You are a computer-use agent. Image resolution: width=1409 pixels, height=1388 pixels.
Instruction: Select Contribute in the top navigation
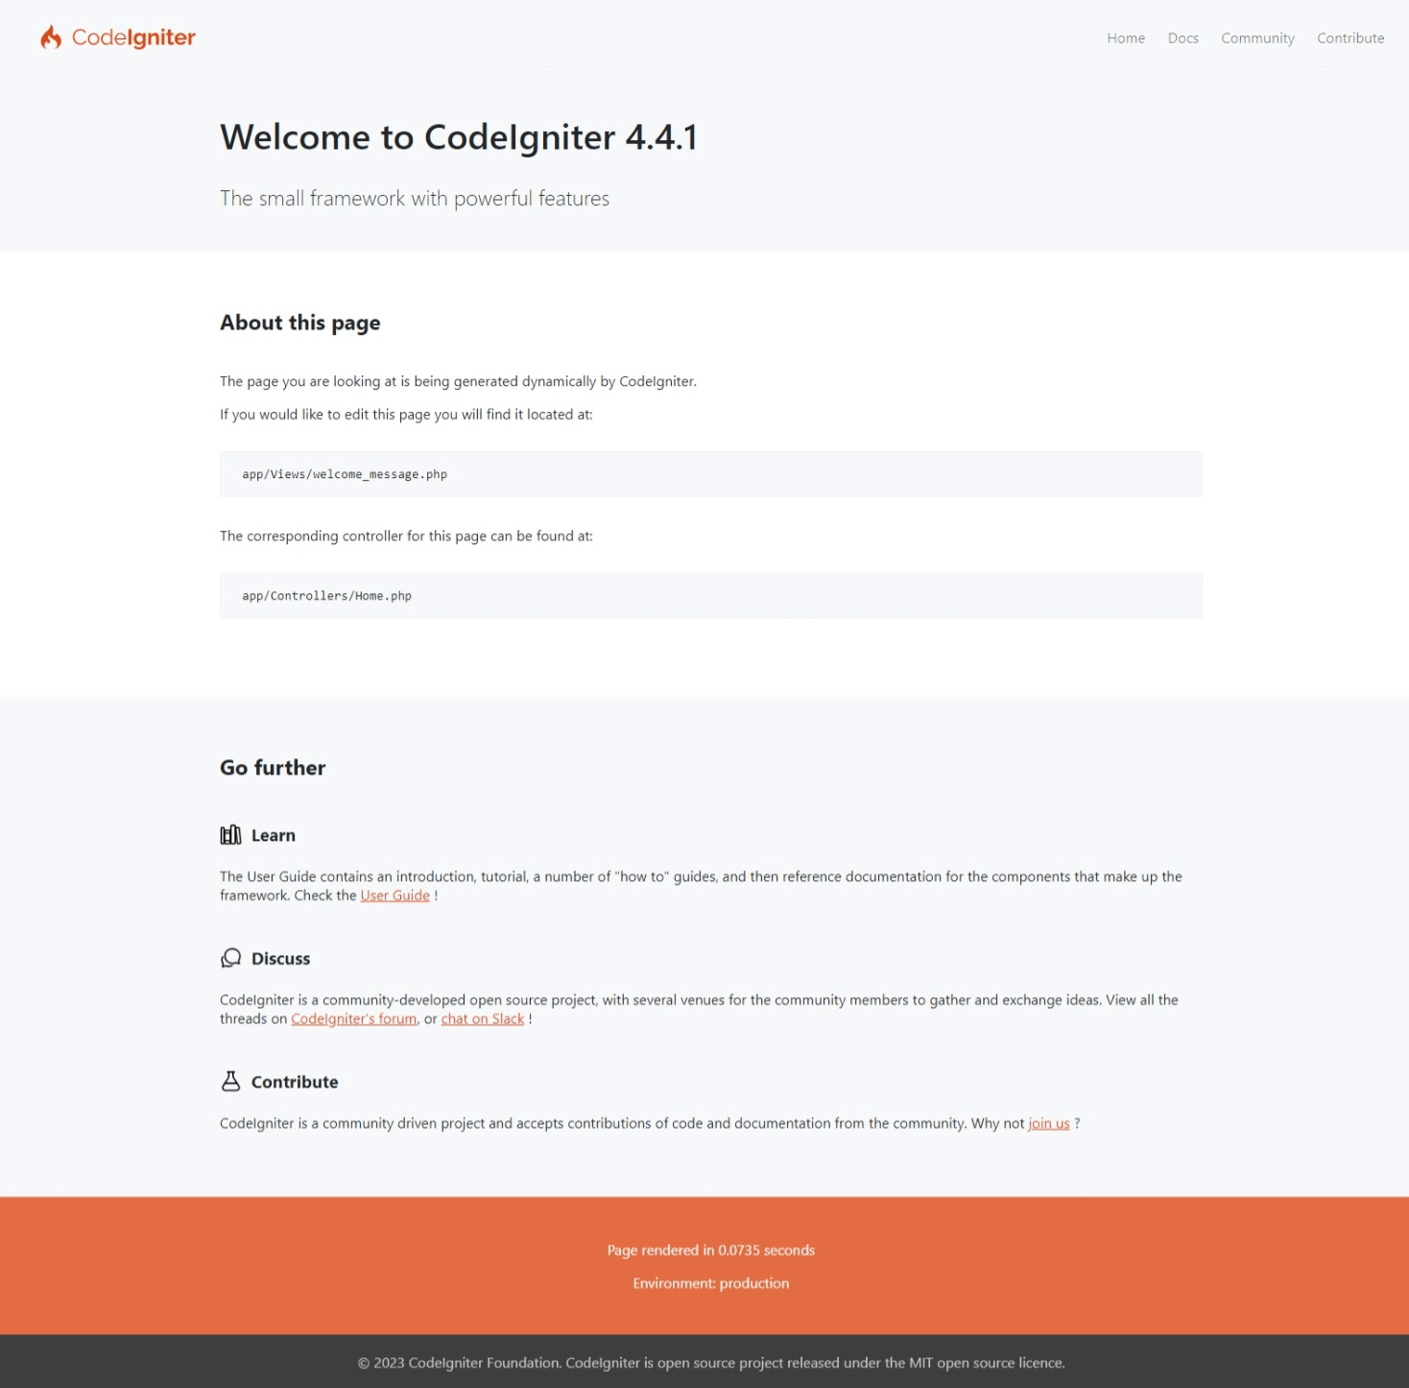(1350, 38)
